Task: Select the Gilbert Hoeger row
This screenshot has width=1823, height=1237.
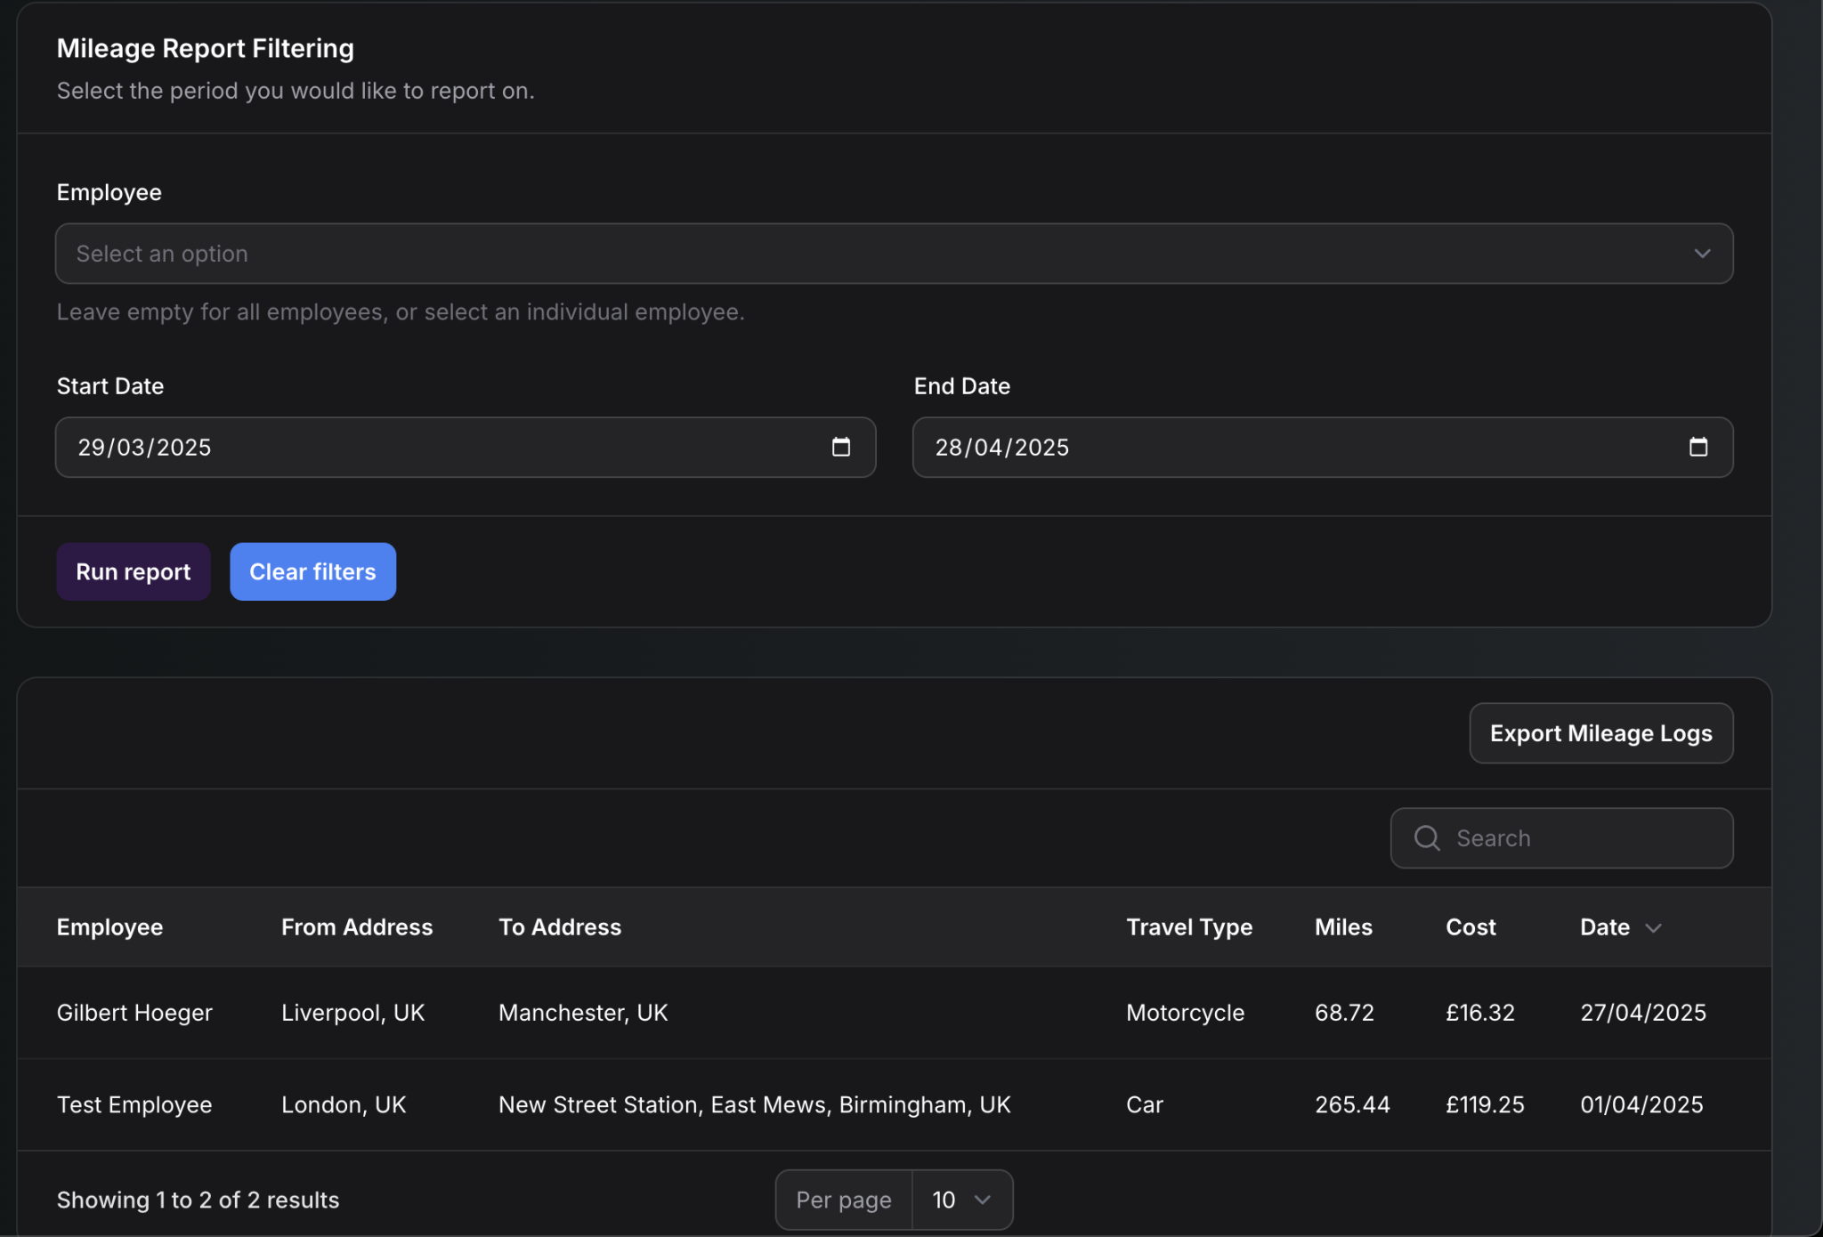Action: pos(134,1013)
